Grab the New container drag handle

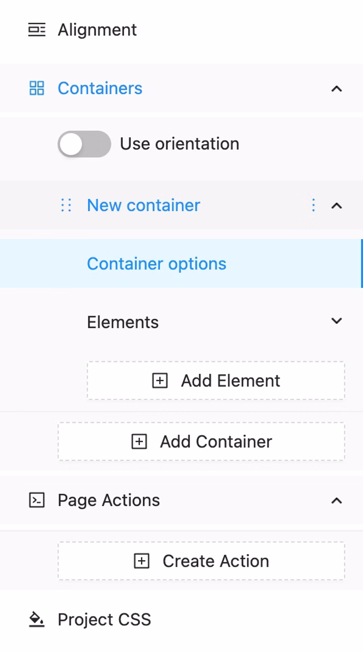pyautogui.click(x=66, y=205)
